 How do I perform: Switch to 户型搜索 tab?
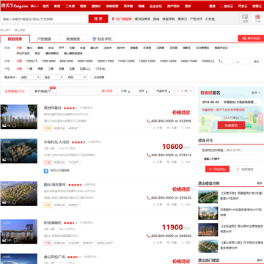pos(44,39)
